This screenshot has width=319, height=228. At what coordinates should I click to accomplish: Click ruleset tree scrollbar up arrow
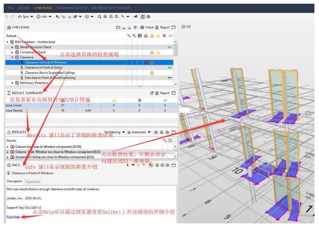click(x=175, y=42)
